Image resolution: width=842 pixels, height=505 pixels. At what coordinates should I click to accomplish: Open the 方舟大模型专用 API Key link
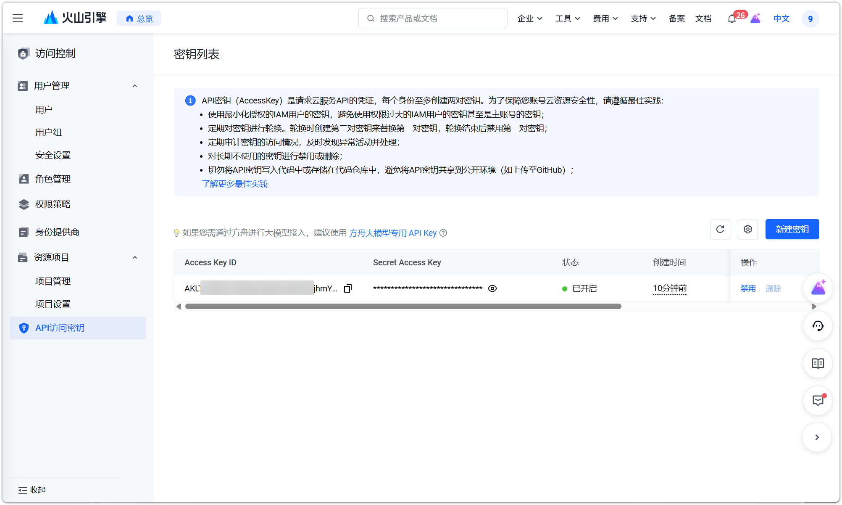(x=393, y=233)
